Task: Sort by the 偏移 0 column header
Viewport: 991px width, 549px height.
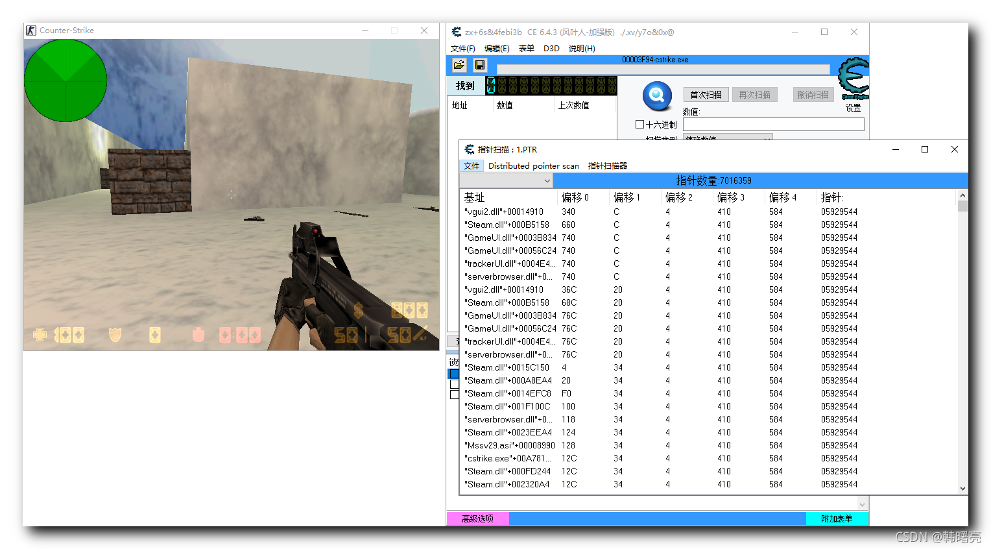Action: (583, 197)
